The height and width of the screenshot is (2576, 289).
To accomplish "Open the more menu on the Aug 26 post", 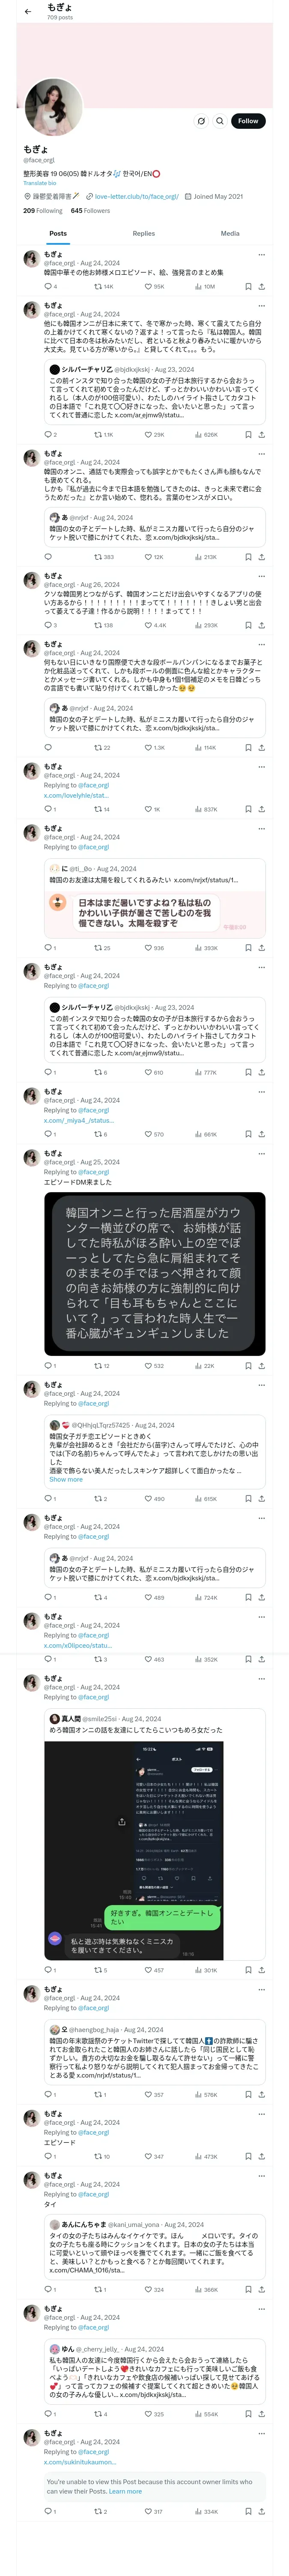I will [262, 577].
